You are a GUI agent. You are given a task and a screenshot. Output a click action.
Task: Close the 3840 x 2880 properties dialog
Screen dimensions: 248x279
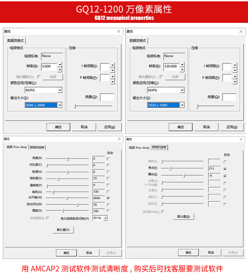click(x=119, y=31)
